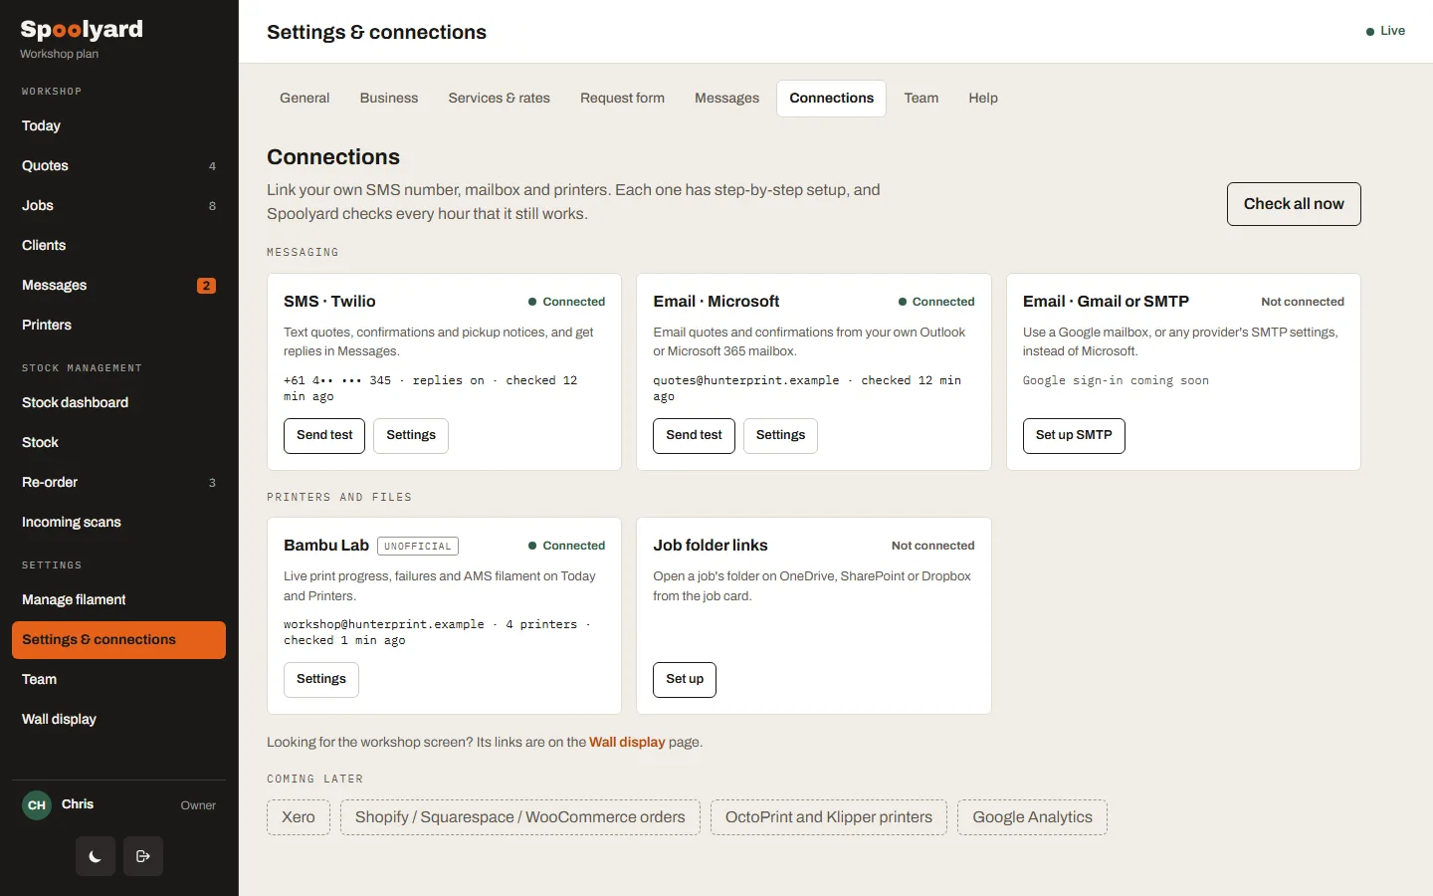This screenshot has width=1433, height=896.
Task: Open the Stock dashboard
Action: click(118, 403)
